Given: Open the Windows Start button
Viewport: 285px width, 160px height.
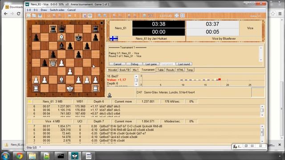Looking at the screenshot, I should tap(5, 156).
